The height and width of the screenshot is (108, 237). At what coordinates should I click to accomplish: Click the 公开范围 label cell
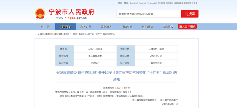(x=125, y=63)
